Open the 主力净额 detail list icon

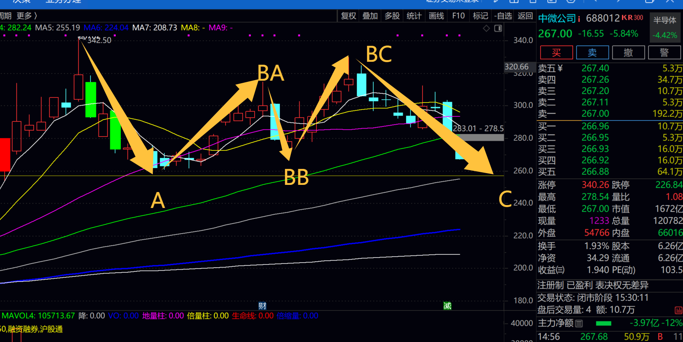pyautogui.click(x=579, y=324)
